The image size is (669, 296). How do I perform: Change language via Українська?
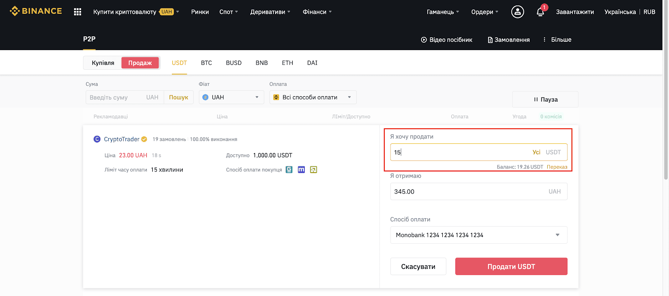620,12
